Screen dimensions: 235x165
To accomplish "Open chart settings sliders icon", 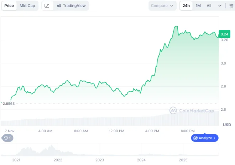I will tap(231, 6).
